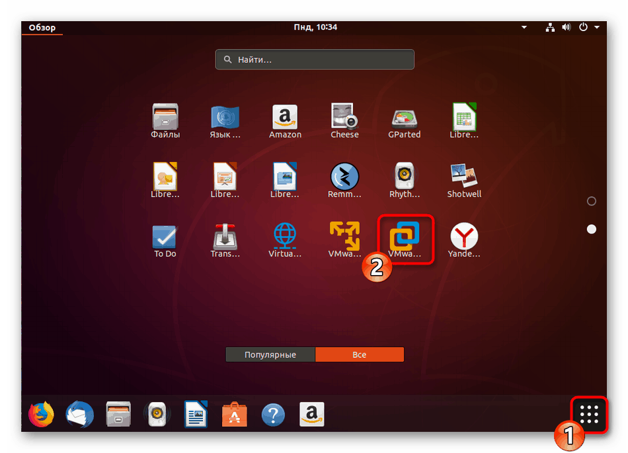Viewport: 628px width, 453px height.
Task: Launch LibreOffice Impress with orange presentation icon
Action: tap(225, 181)
